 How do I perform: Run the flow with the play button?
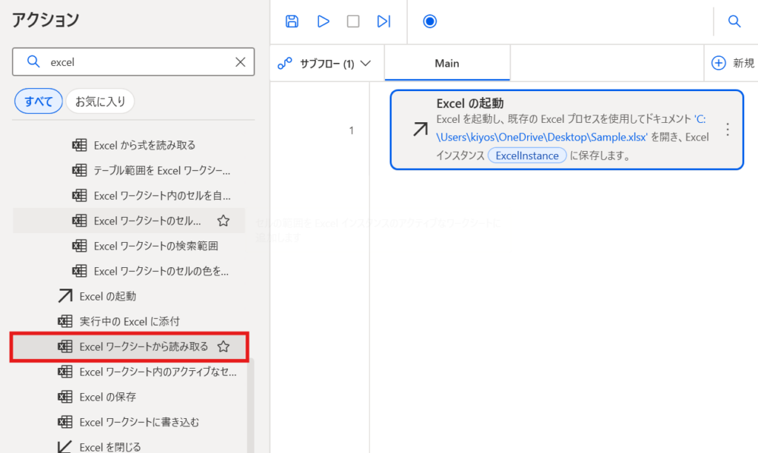323,21
